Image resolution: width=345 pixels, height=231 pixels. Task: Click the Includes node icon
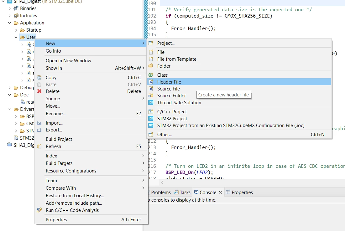(x=16, y=16)
